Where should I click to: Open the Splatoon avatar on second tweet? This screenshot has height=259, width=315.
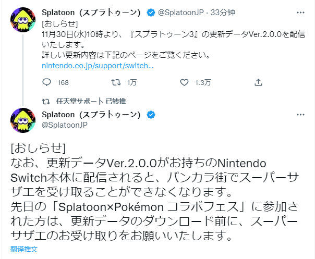(x=23, y=120)
